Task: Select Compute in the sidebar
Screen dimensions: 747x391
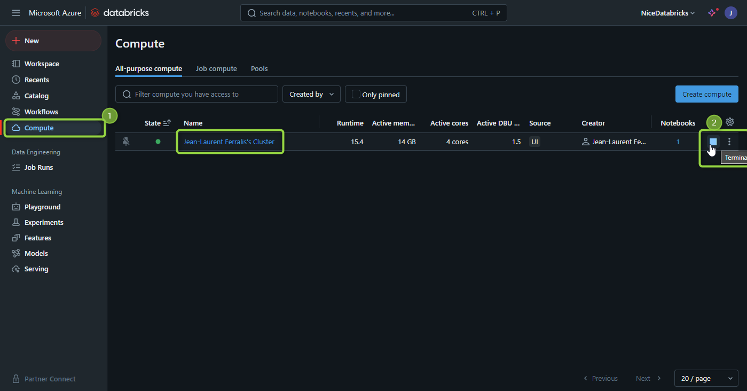Action: point(53,128)
